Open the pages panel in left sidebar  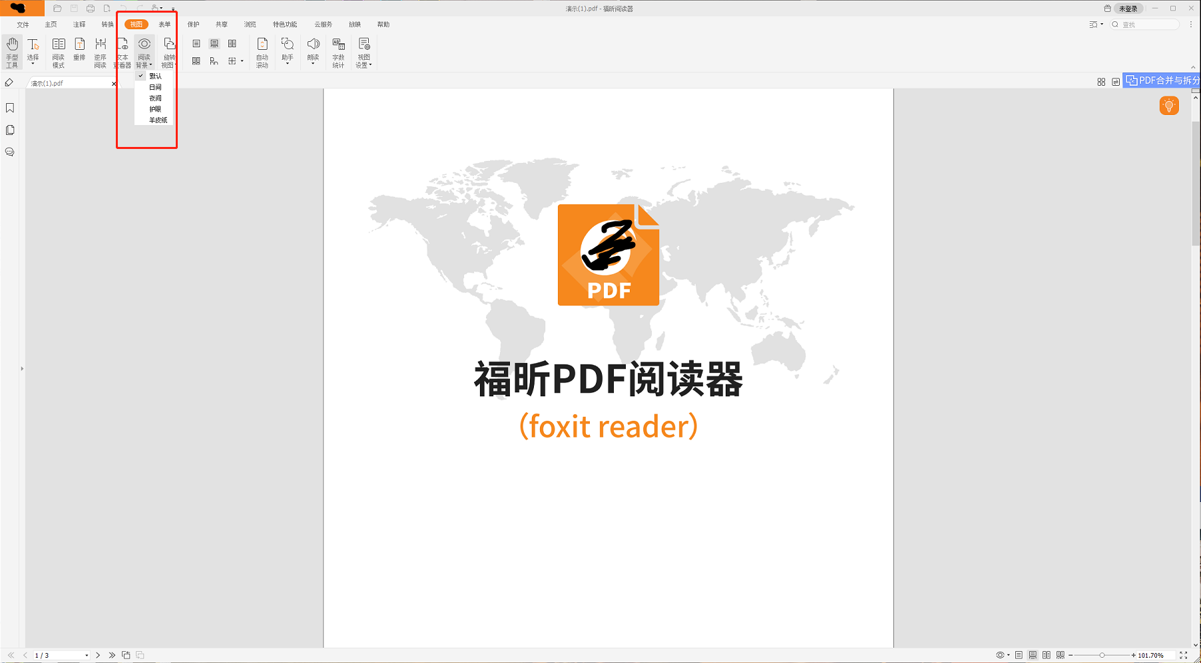tap(10, 130)
